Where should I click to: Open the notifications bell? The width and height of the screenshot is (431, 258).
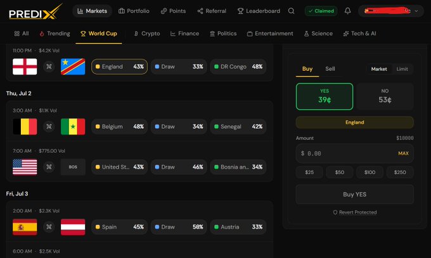347,11
